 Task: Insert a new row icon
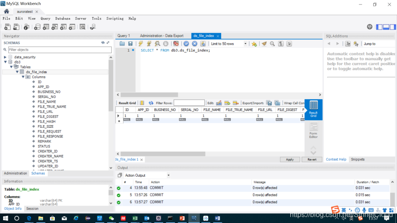tap(227, 103)
